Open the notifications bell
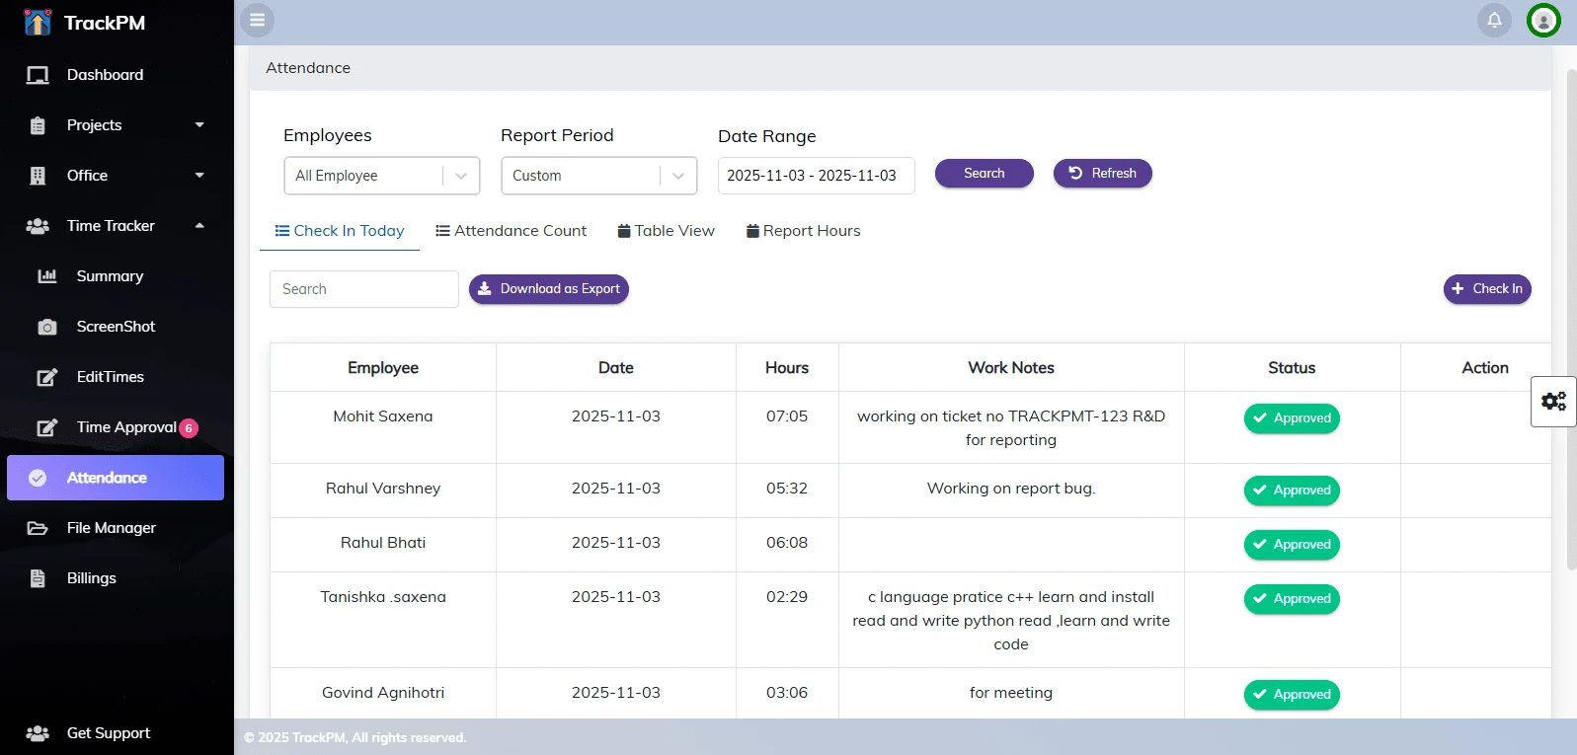The height and width of the screenshot is (755, 1577). click(x=1494, y=20)
